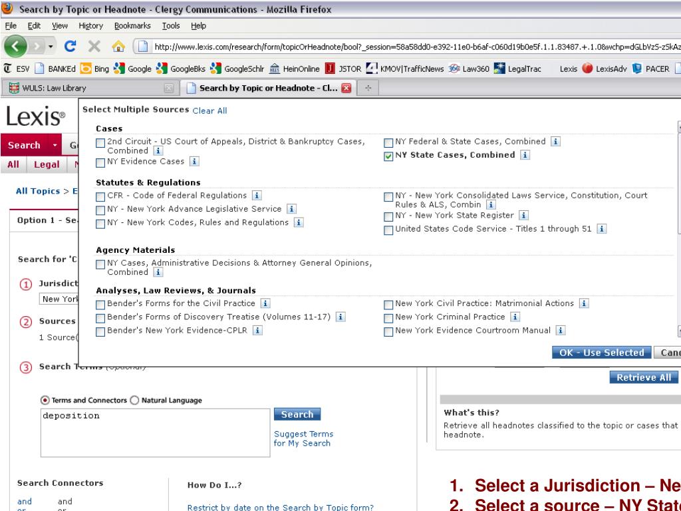This screenshot has height=511, width=681.
Task: Open the All Topics breadcrumb link
Action: tap(38, 191)
